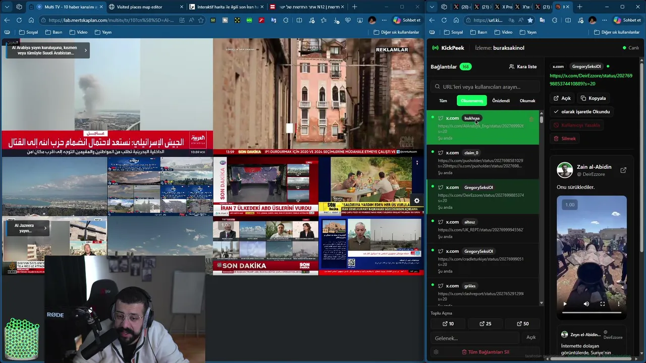Open profile avatar in right browser
646x363 pixels.
coord(593,20)
